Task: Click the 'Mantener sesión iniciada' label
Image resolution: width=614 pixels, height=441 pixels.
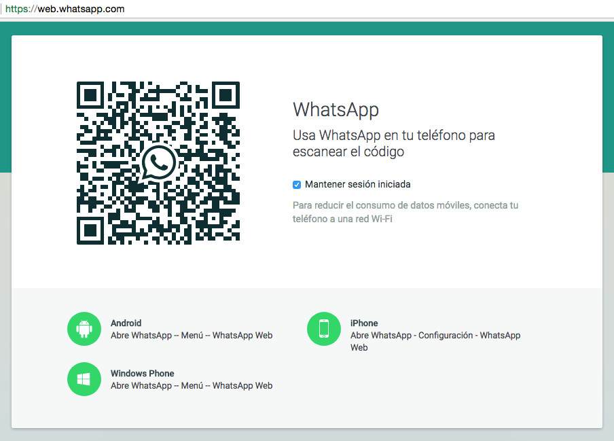Action: pos(357,184)
